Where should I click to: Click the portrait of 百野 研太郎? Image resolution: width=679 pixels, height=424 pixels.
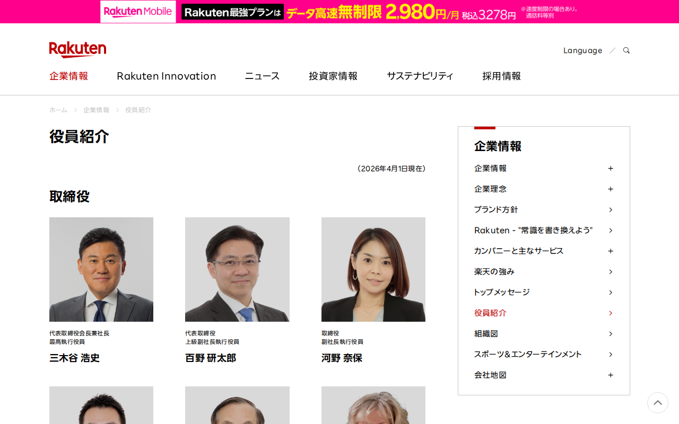click(x=237, y=269)
